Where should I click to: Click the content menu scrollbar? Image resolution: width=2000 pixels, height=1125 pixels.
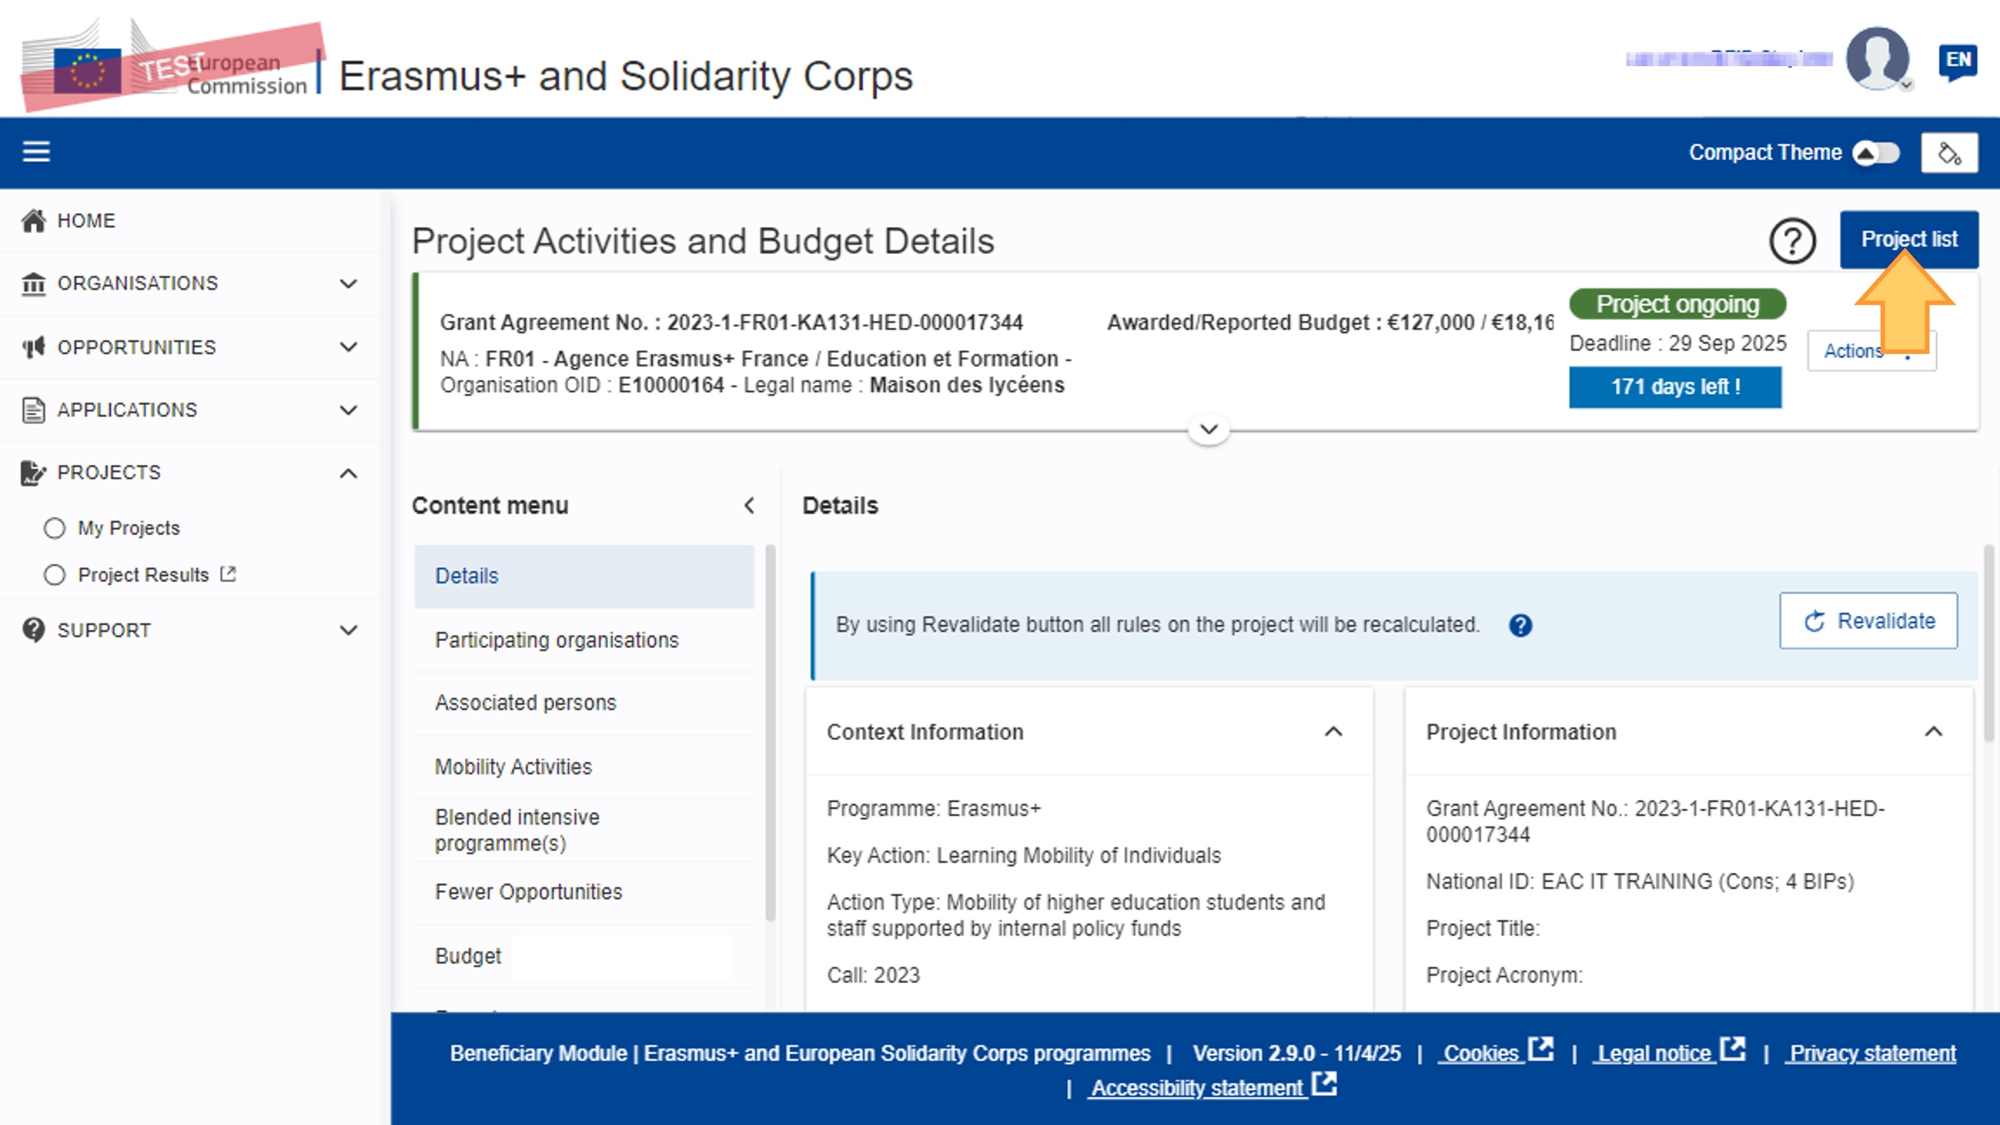(769, 733)
